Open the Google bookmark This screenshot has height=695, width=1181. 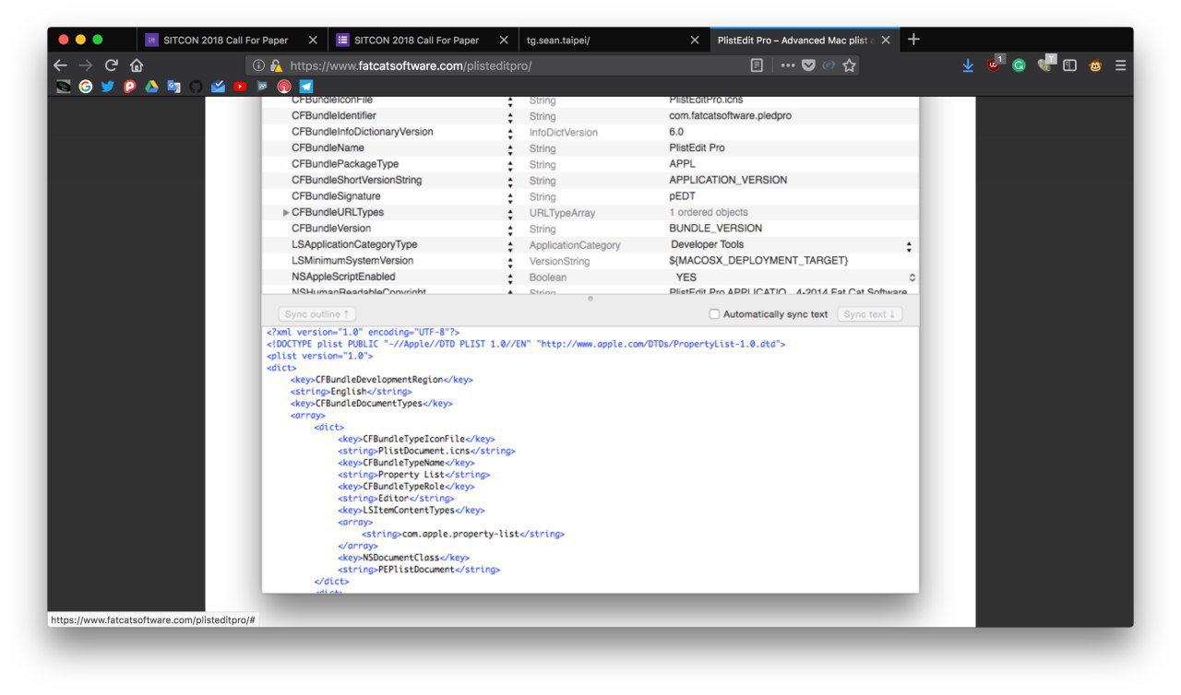point(86,87)
